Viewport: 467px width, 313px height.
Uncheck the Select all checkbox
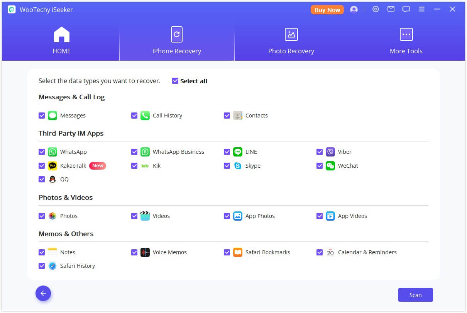(175, 81)
